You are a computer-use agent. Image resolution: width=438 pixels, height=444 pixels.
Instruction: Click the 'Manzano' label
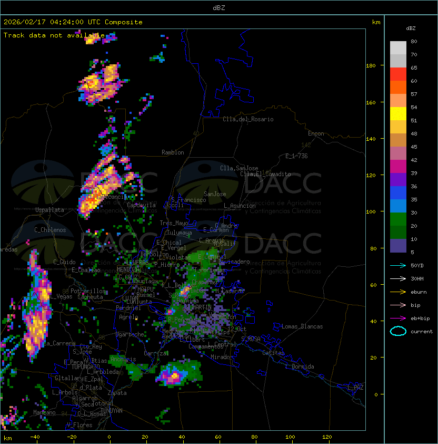(x=44, y=412)
